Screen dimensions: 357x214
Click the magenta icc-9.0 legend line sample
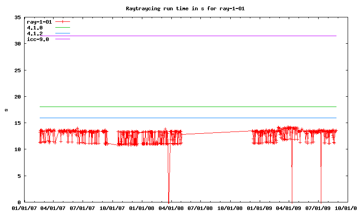point(63,39)
